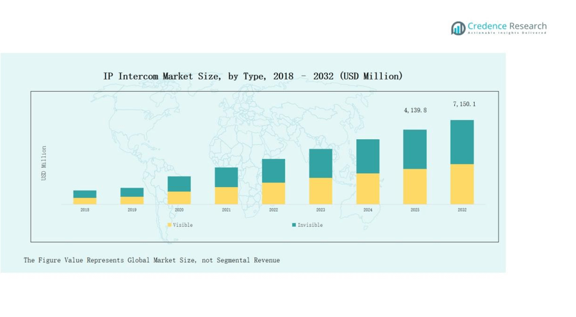Click the USD Million y-axis label

(x=44, y=163)
